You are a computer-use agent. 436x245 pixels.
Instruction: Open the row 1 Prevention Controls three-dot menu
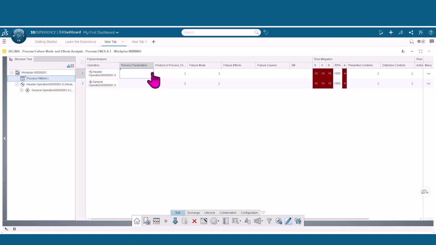point(378,73)
